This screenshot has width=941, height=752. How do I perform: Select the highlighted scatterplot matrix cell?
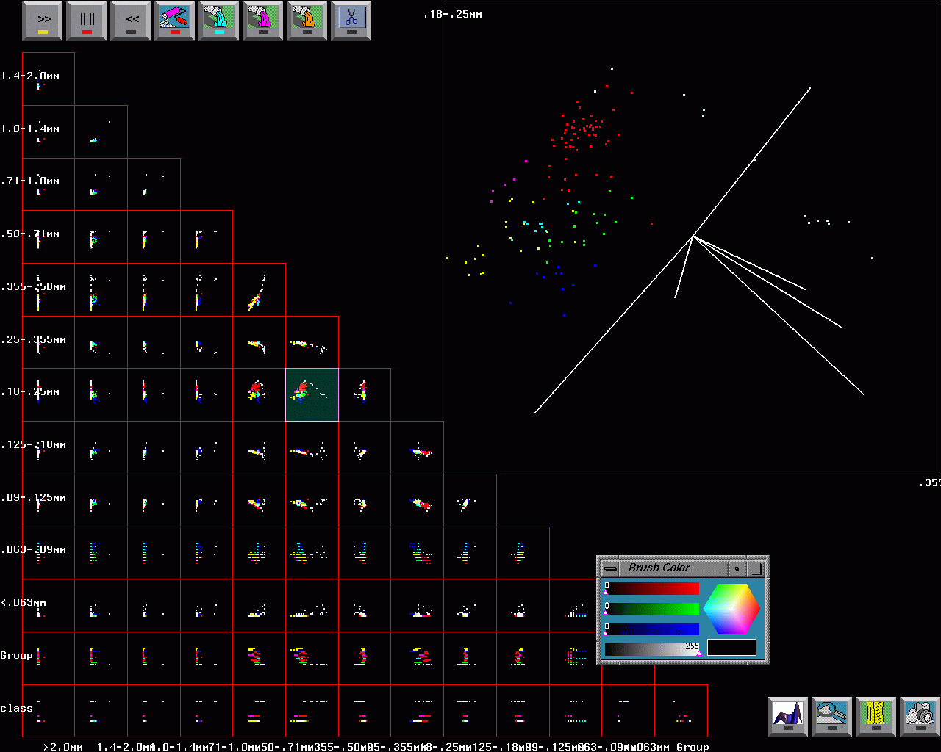[x=312, y=395]
